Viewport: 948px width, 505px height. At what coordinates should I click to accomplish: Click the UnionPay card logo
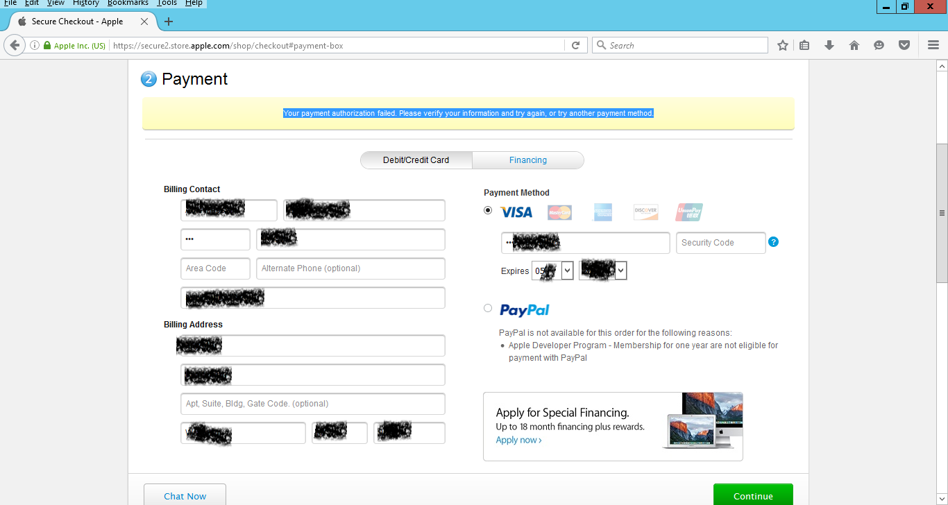click(x=689, y=212)
